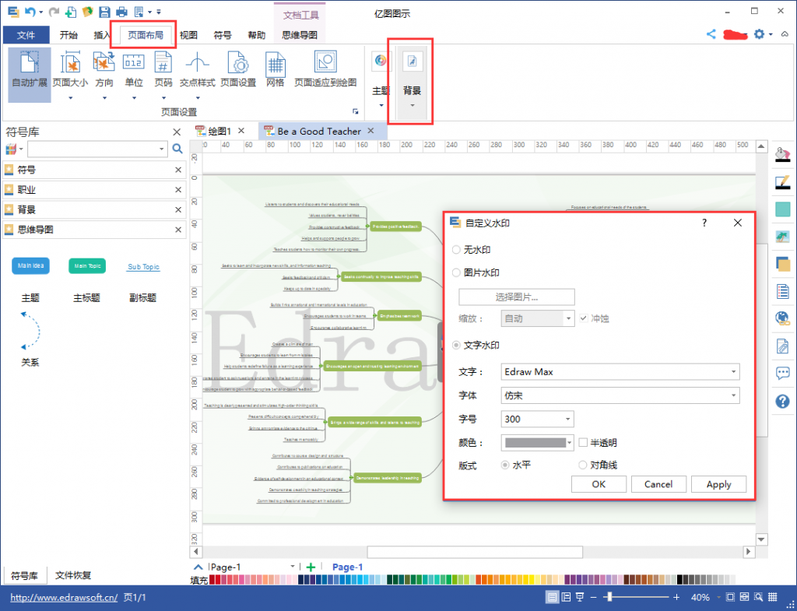Open the 页面大小 page size tool
Viewport: 797px width, 611px height.
tap(70, 63)
